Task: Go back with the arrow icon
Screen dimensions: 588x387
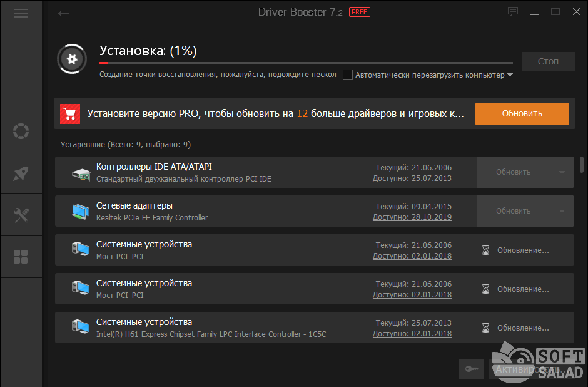Action: [x=63, y=14]
